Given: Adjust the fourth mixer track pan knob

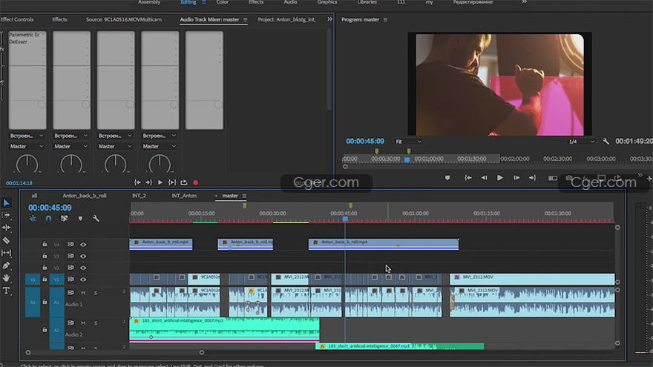Looking at the screenshot, I should (160, 164).
